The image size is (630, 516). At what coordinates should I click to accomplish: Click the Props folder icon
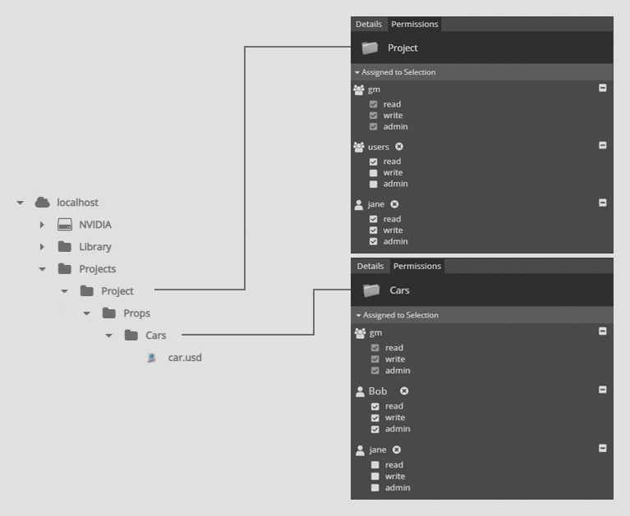pos(109,313)
